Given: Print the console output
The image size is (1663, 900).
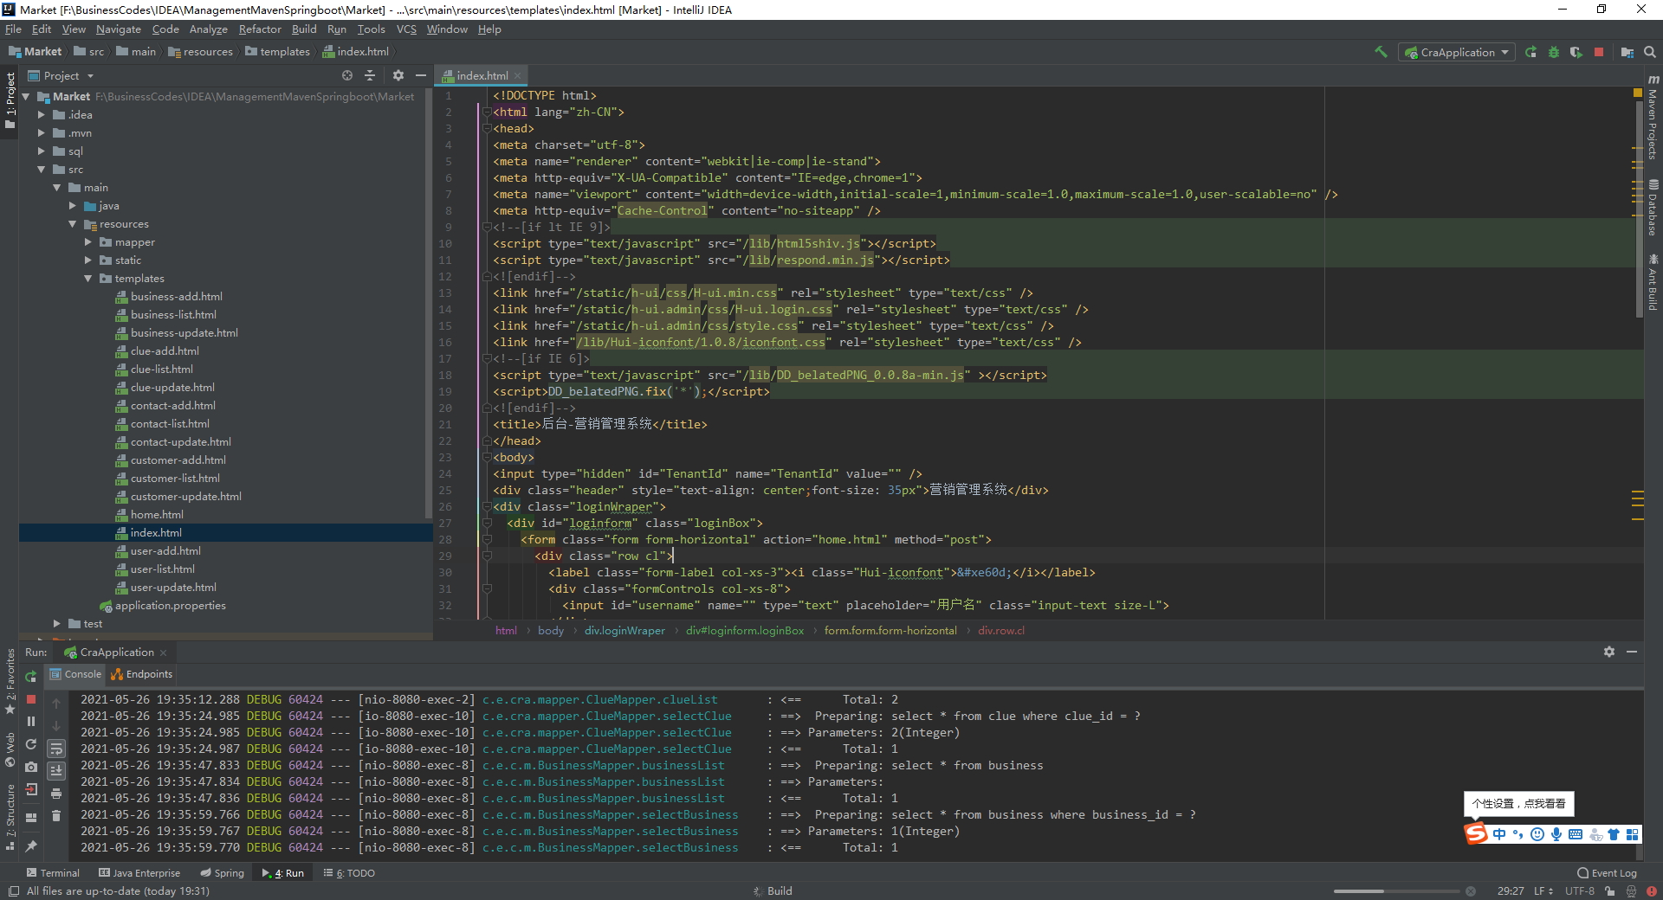Looking at the screenshot, I should click(56, 793).
